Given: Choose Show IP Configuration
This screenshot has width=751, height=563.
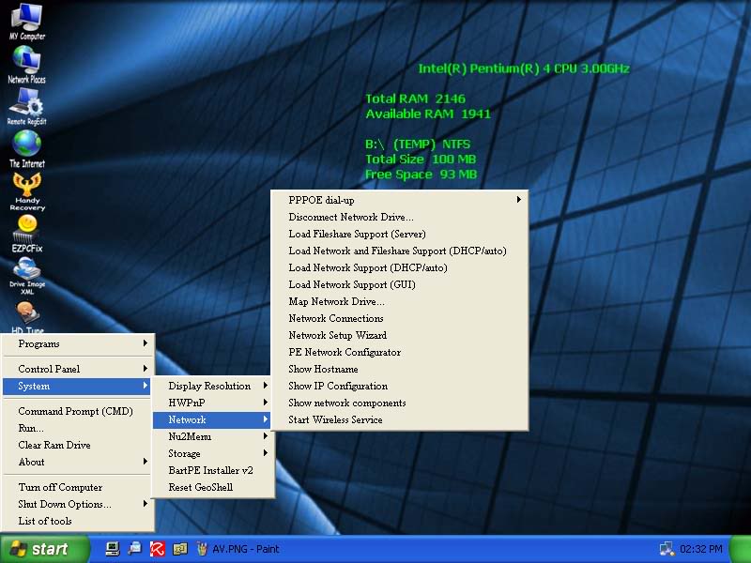Looking at the screenshot, I should coord(338,386).
